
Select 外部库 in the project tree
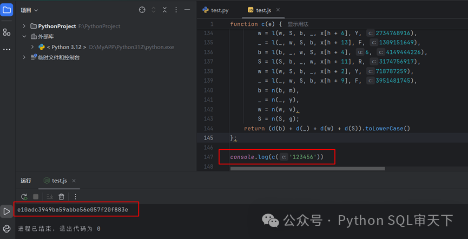(x=46, y=37)
